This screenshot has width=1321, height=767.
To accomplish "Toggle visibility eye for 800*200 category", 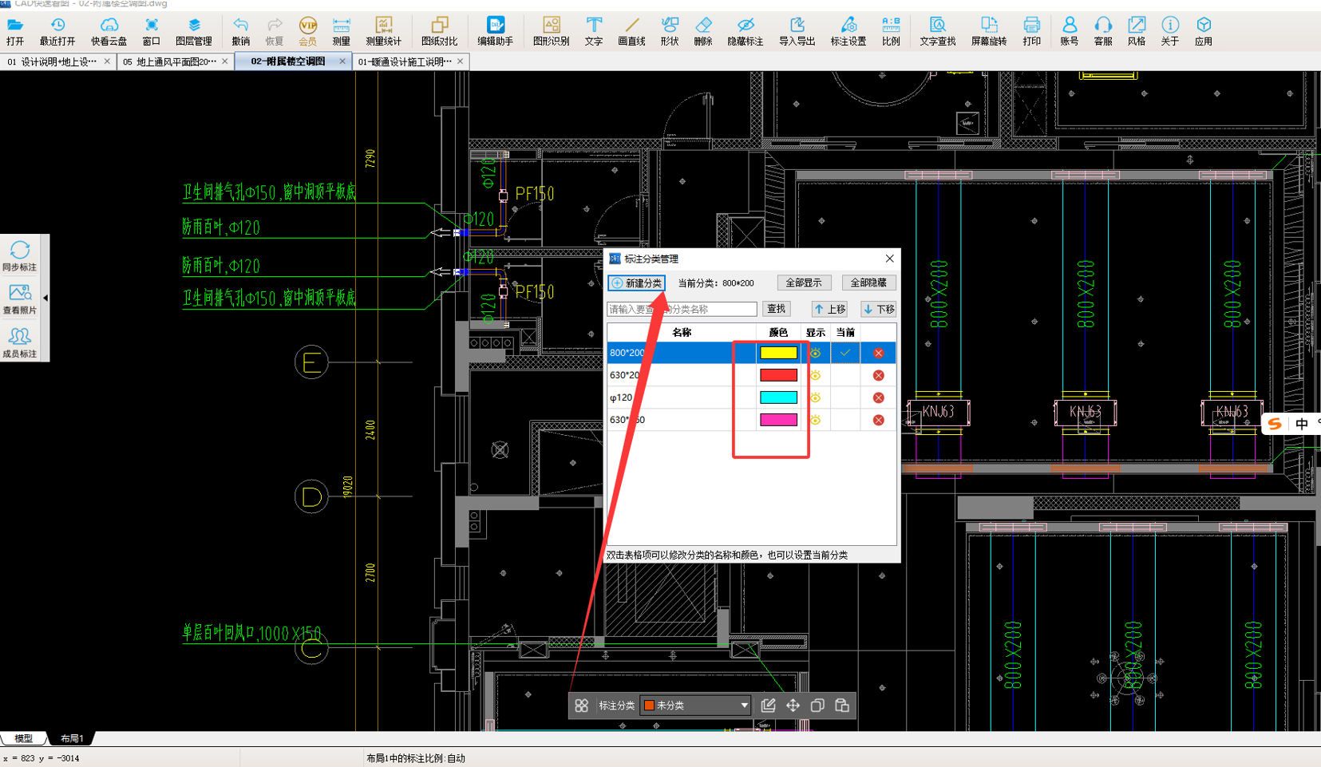I will pos(815,353).
